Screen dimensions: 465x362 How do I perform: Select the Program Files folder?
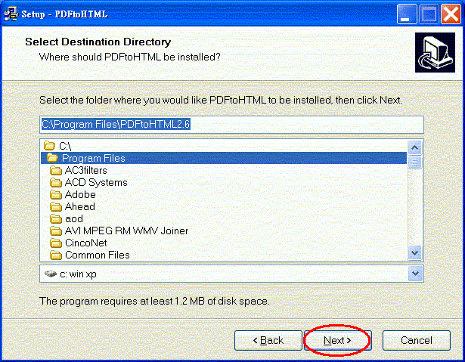[x=224, y=158]
